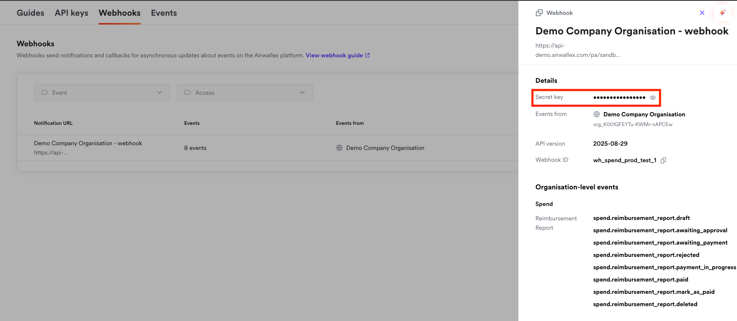Click globe icon beside Demo Company Organisation in panel
The width and height of the screenshot is (737, 321).
pyautogui.click(x=597, y=114)
